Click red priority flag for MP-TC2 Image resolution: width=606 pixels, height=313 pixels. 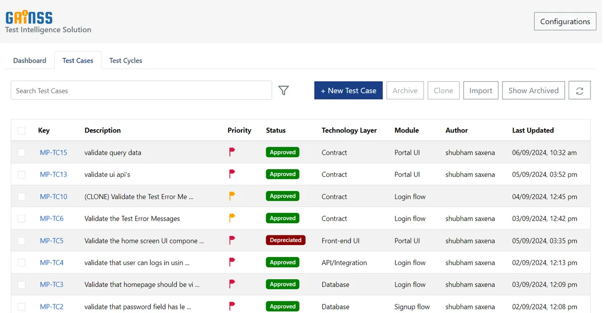pos(232,306)
